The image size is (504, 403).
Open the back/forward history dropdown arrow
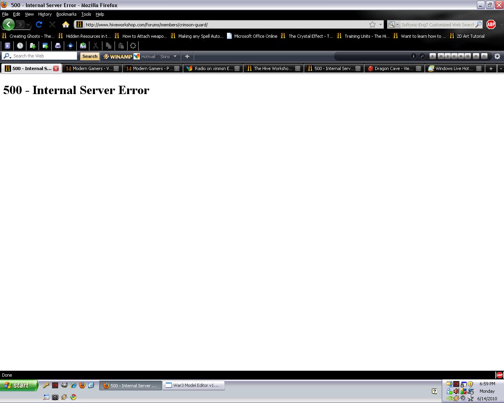tap(28, 25)
